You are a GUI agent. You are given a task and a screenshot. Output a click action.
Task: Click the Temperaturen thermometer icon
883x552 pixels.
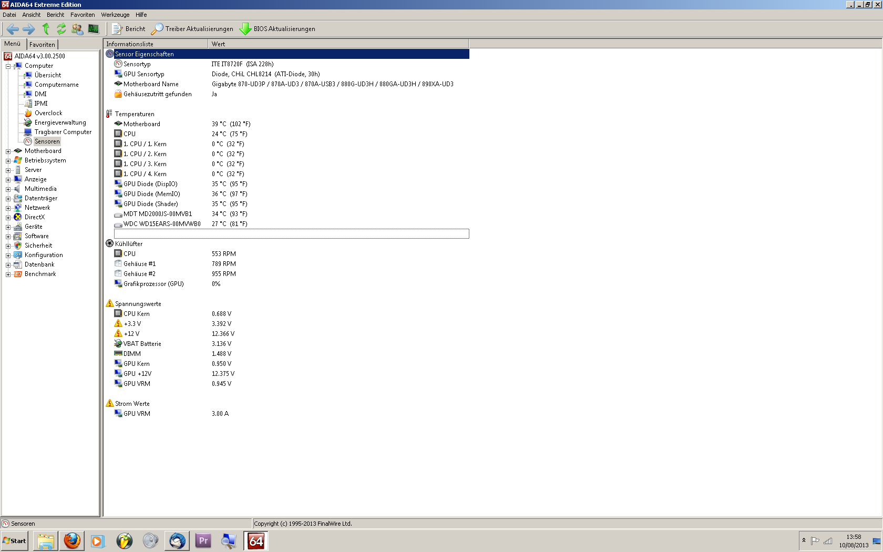coord(109,114)
